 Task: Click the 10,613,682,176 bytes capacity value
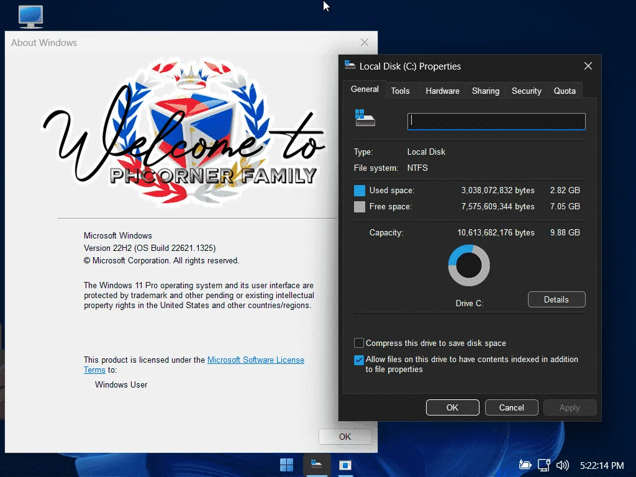click(x=496, y=232)
